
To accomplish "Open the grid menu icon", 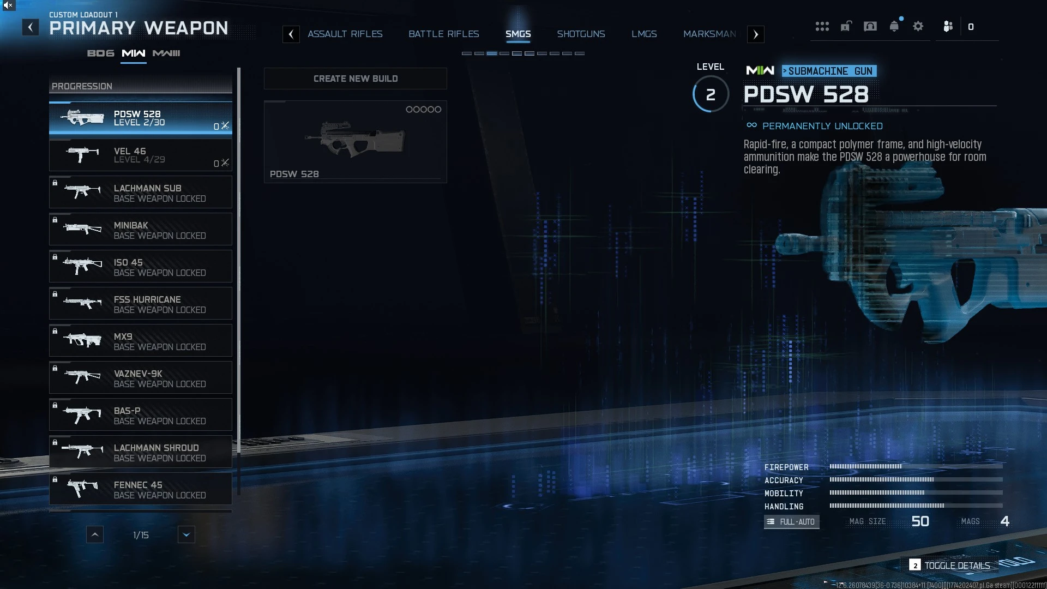I will (x=822, y=26).
